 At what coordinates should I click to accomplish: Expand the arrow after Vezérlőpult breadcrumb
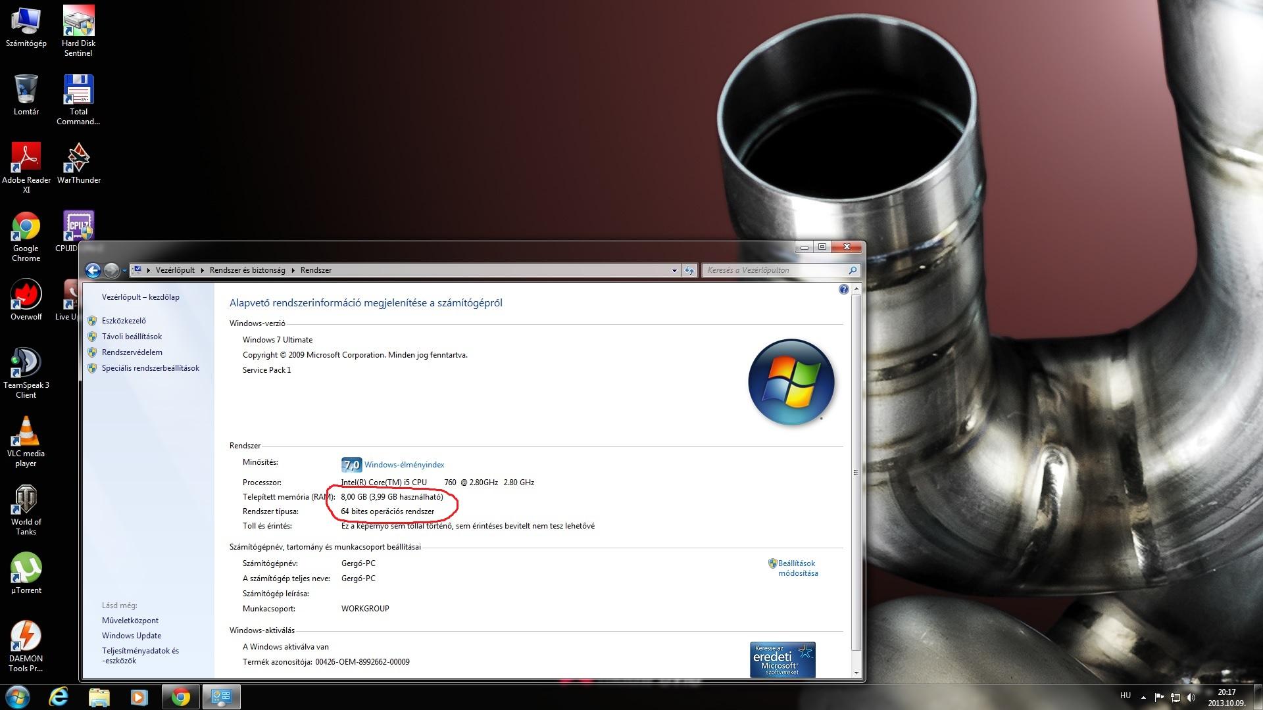[203, 270]
